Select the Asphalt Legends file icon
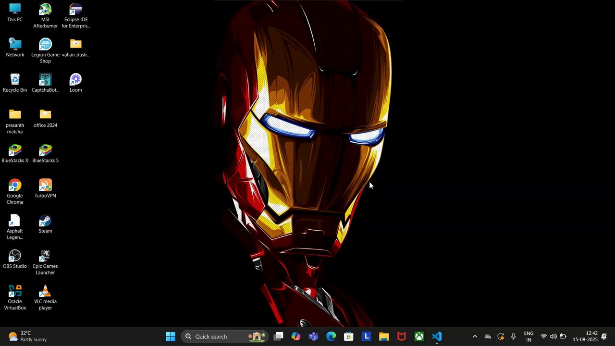The height and width of the screenshot is (346, 615). 15,227
